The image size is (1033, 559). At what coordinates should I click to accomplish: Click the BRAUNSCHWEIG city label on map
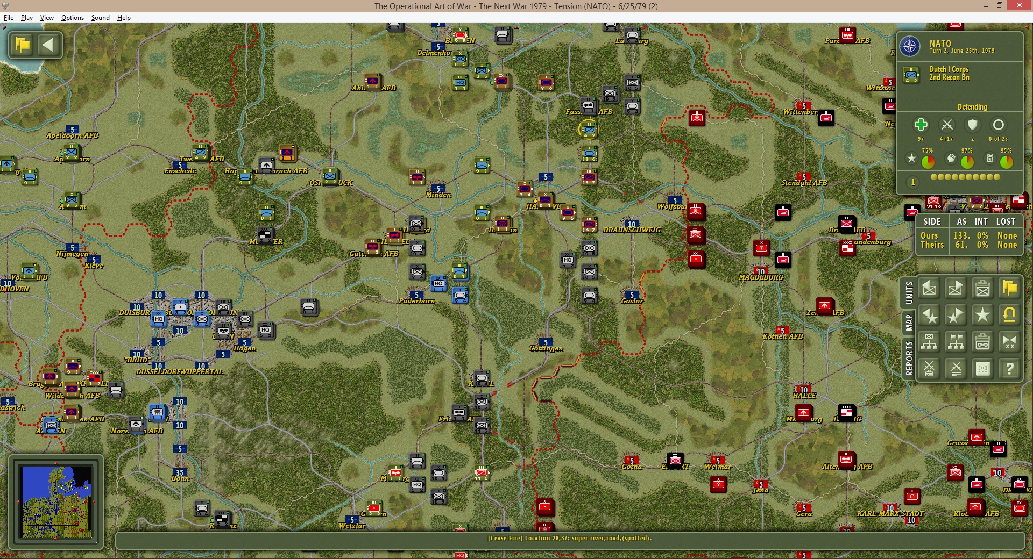pos(632,230)
